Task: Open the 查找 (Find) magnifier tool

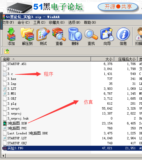Action: pyautogui.click(x=91, y=36)
